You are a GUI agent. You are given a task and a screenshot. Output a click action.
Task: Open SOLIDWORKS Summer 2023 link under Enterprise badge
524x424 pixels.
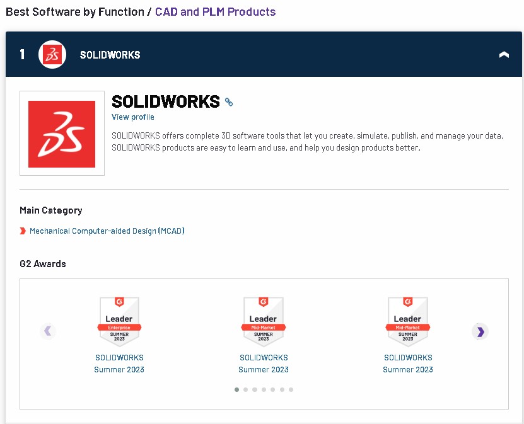point(119,364)
